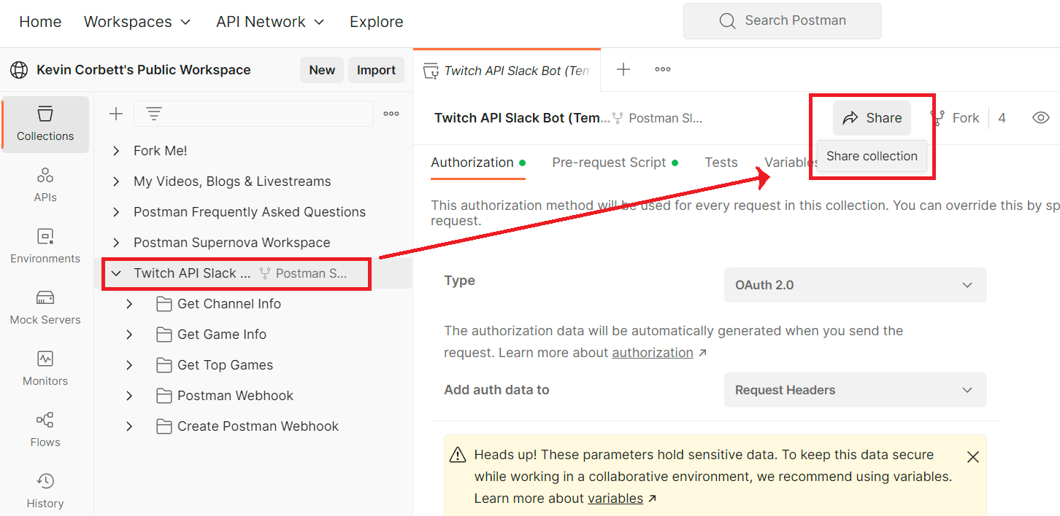Click the Search Postman field

click(x=783, y=21)
